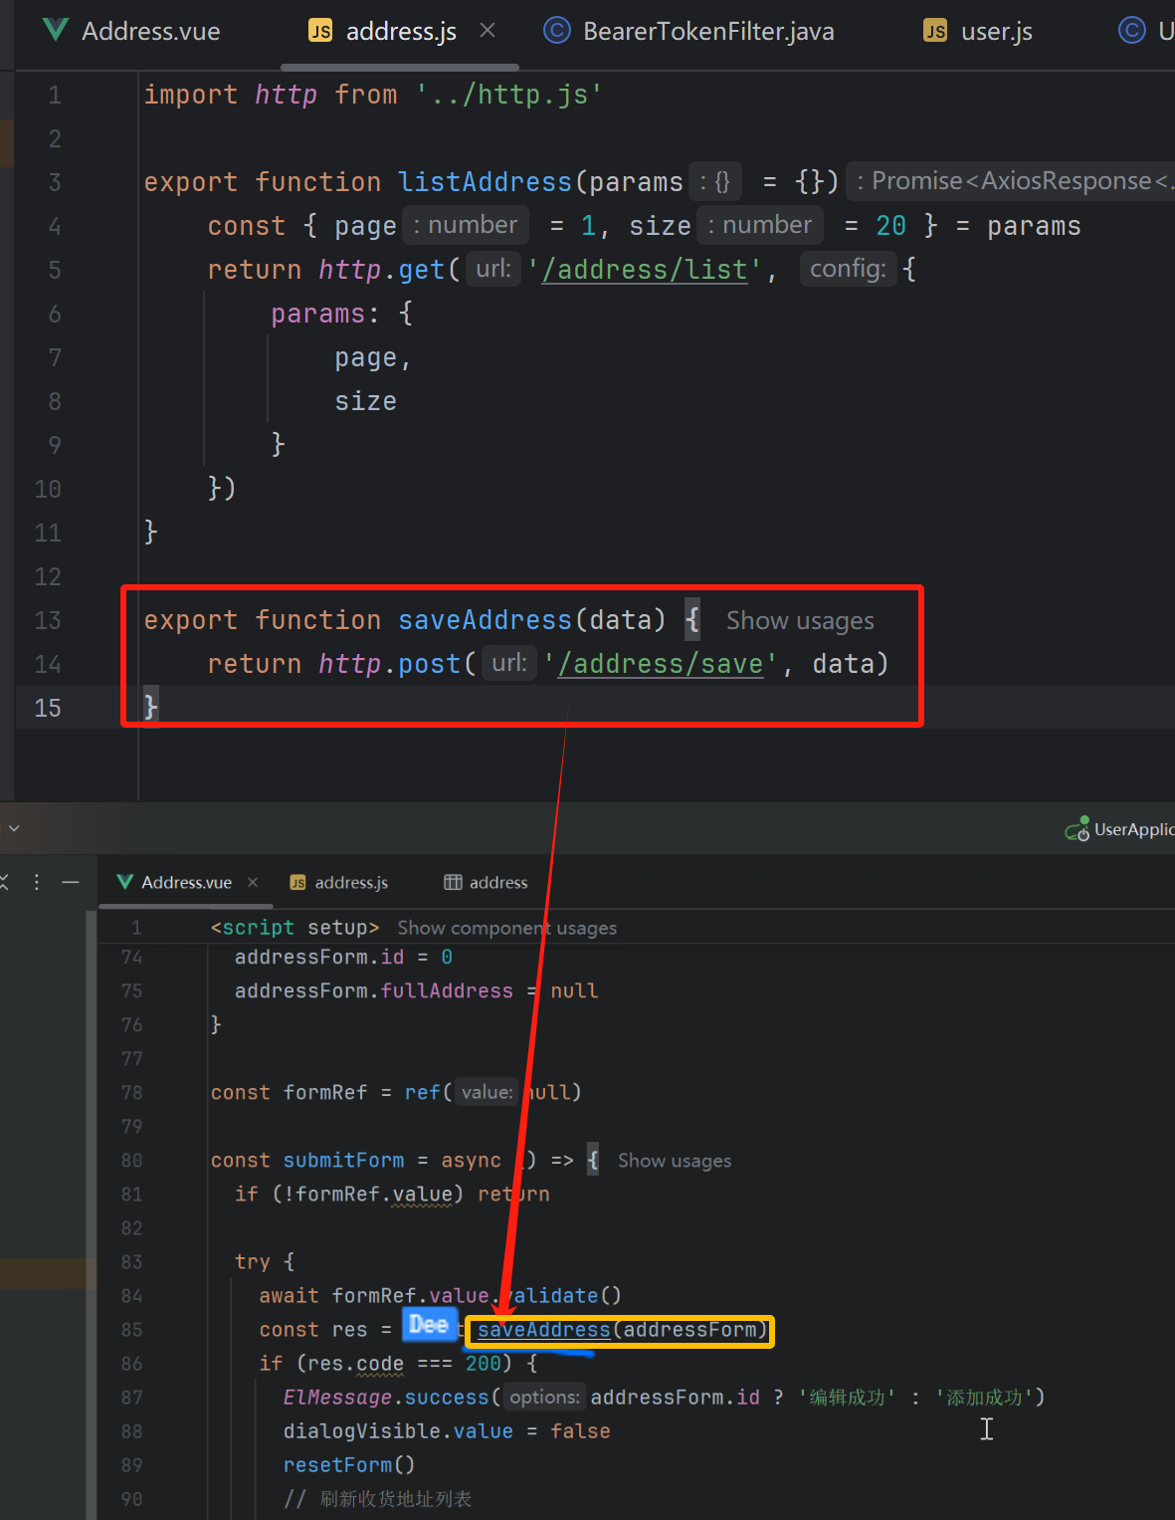Click the default size value 20
Screen dimensions: 1175x1520
(891, 226)
